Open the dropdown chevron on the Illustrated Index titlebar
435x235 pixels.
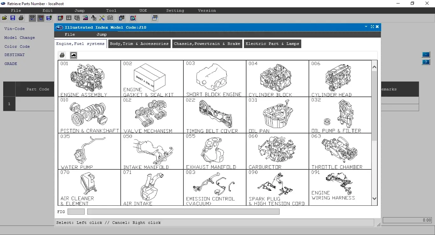366,27
